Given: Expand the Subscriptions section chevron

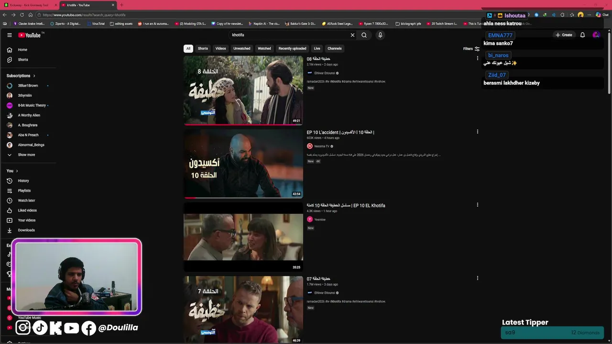Looking at the screenshot, I should tap(34, 76).
